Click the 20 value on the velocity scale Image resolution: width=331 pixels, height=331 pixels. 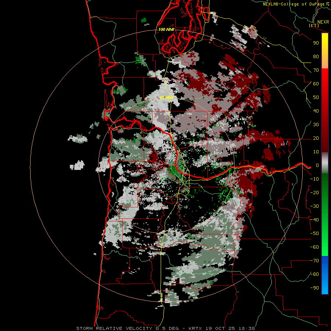click(x=316, y=138)
